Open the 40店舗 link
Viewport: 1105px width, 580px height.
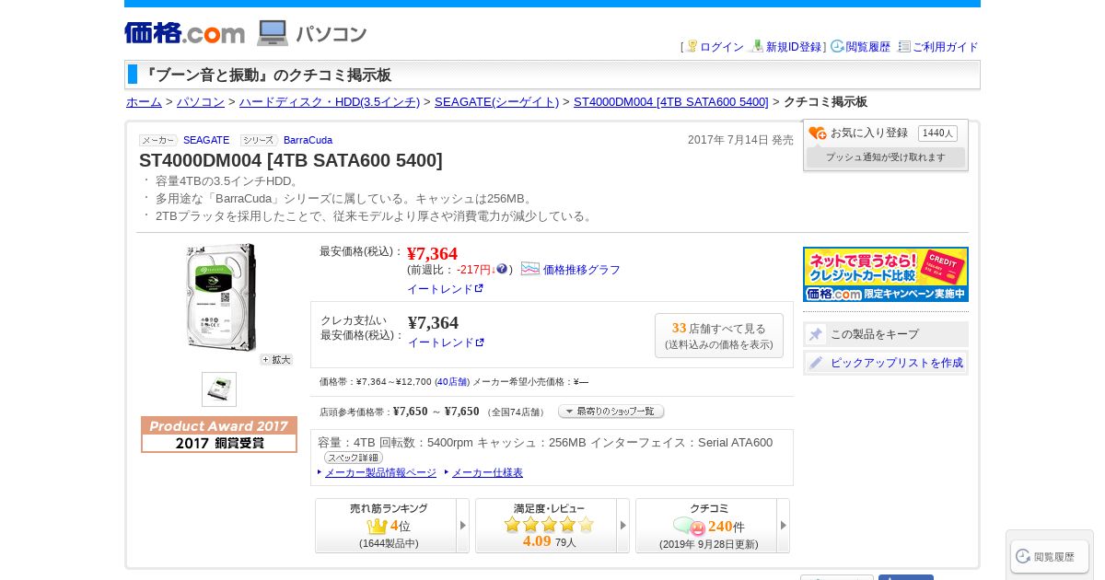(452, 382)
